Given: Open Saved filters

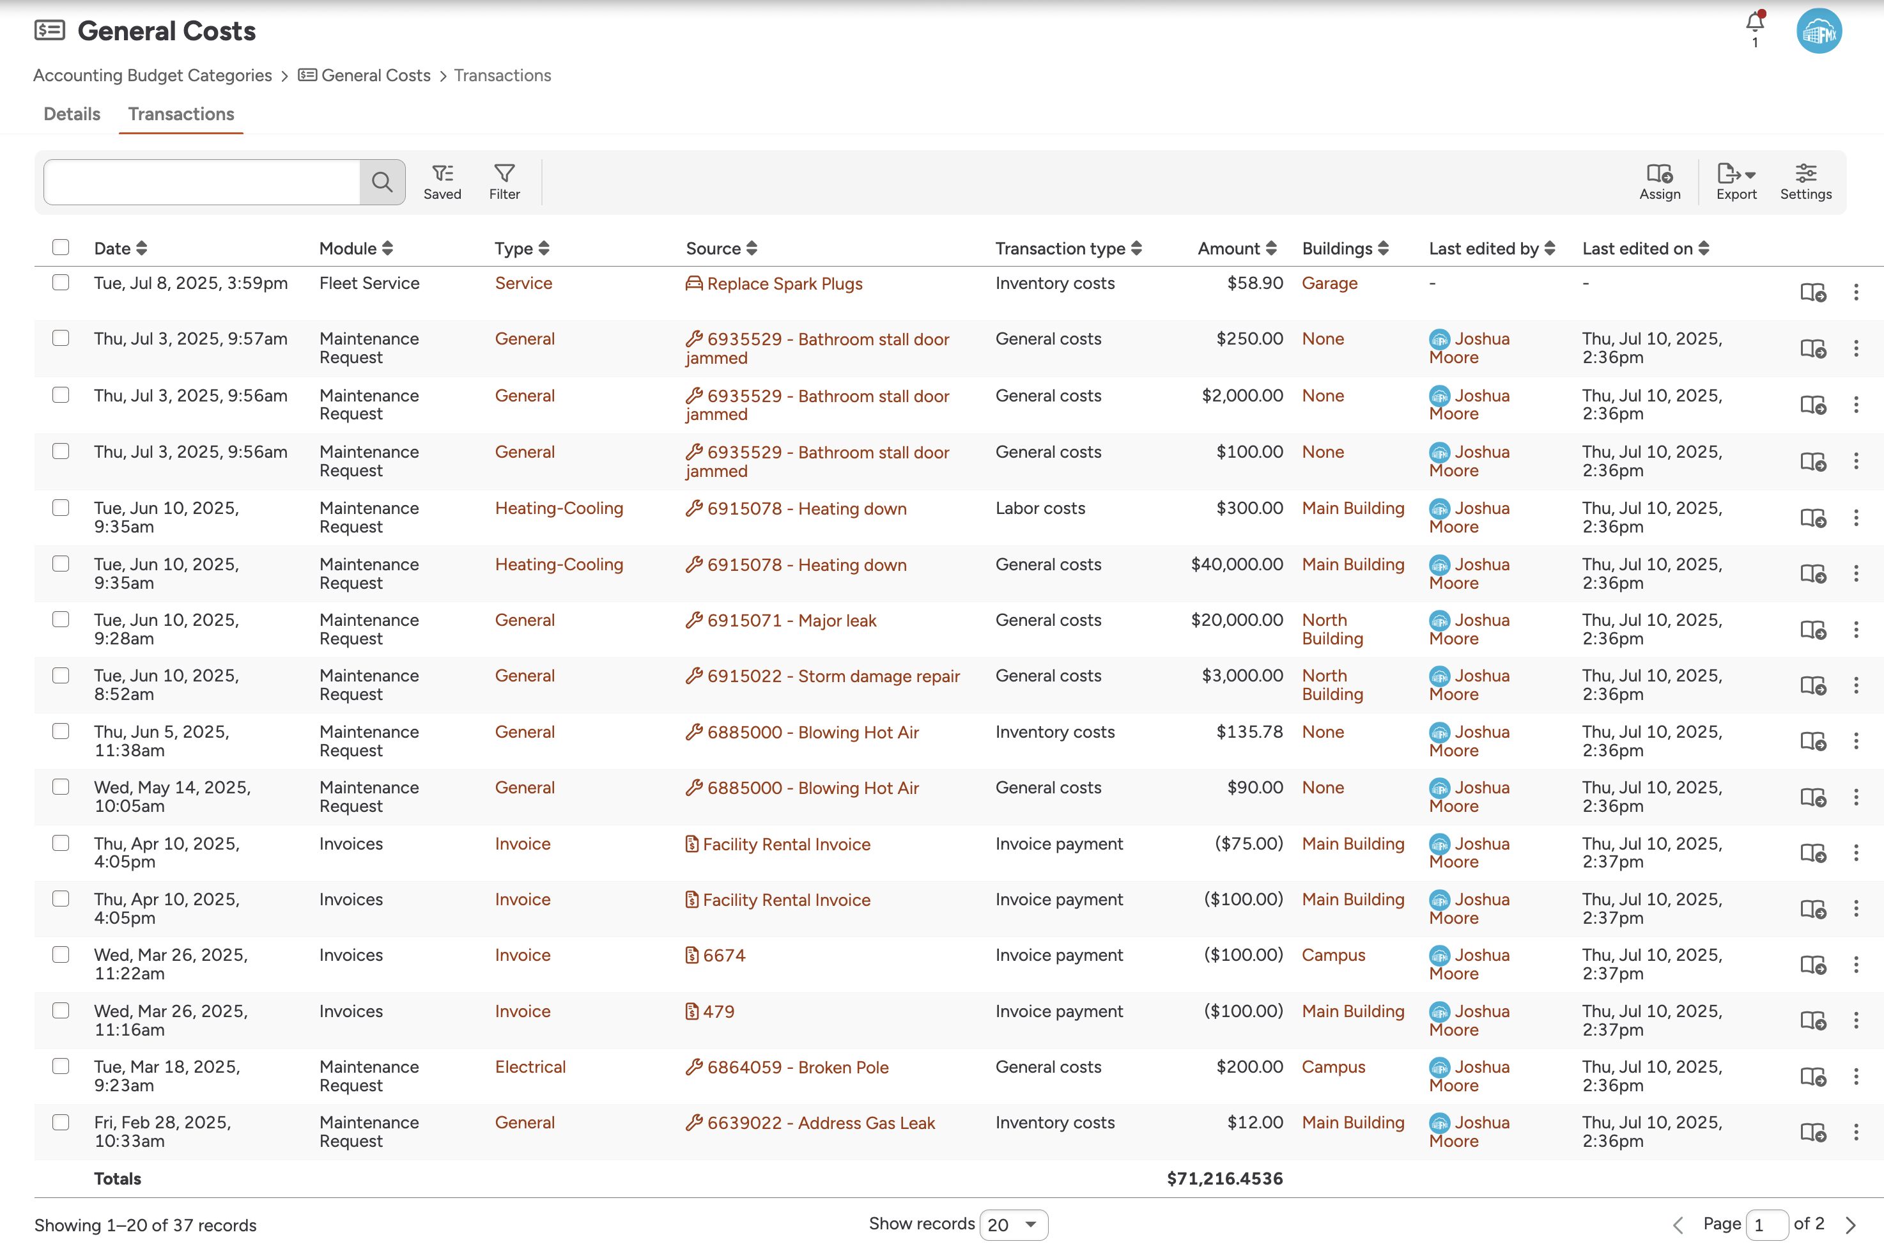Looking at the screenshot, I should [x=442, y=182].
